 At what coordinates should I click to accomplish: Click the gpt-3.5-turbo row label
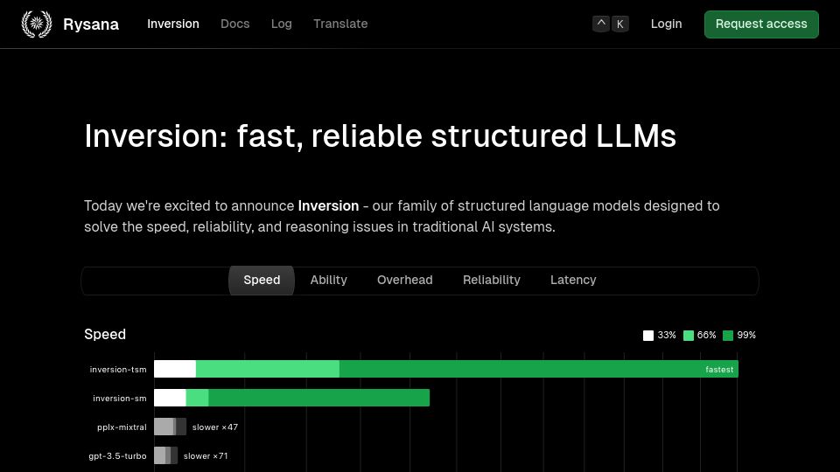[x=117, y=456]
